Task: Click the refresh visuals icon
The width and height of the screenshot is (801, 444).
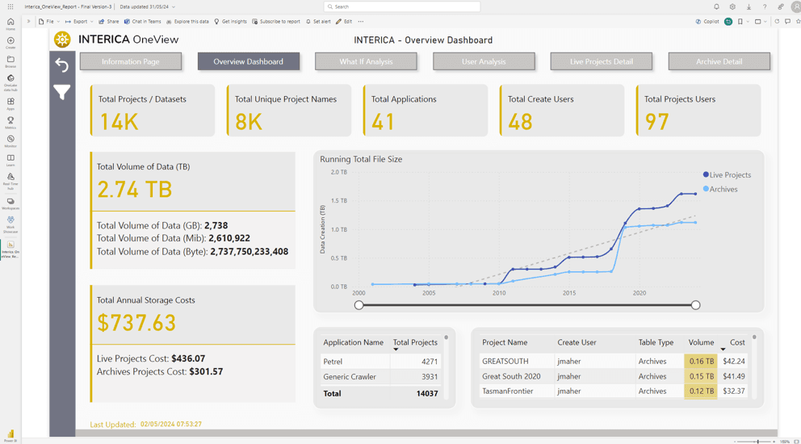Action: tap(777, 22)
